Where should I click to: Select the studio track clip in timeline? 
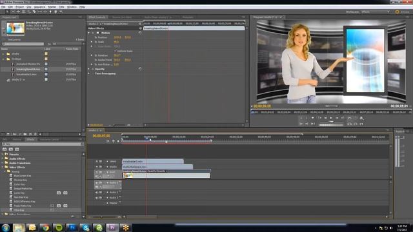coord(157,167)
